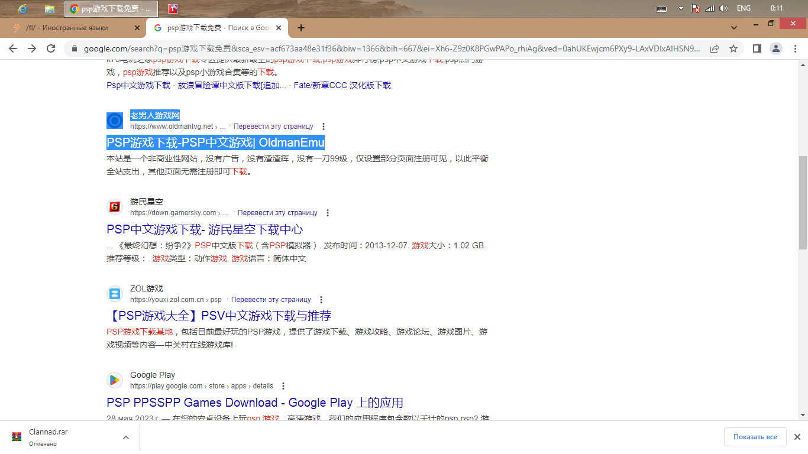This screenshot has width=808, height=454.
Task: Click the https://play.google.com store breadcrumb
Action: coord(202,386)
